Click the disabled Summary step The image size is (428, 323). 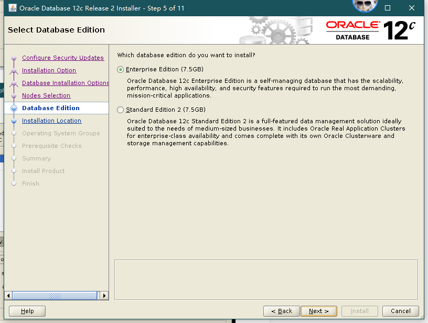pos(37,158)
